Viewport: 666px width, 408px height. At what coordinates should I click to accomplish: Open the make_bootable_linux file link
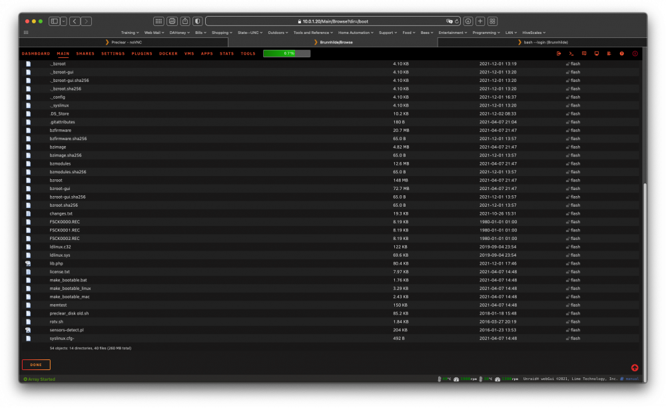coord(70,289)
